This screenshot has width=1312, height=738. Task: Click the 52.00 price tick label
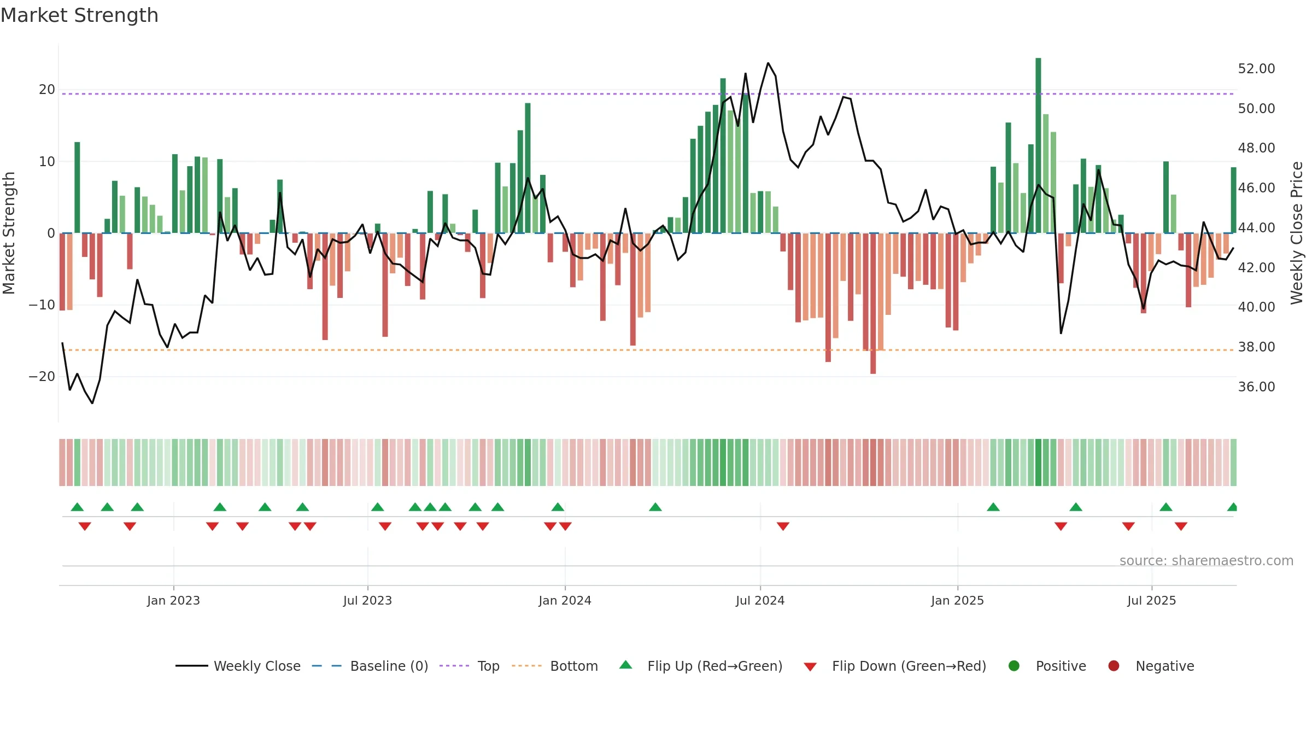pyautogui.click(x=1256, y=69)
